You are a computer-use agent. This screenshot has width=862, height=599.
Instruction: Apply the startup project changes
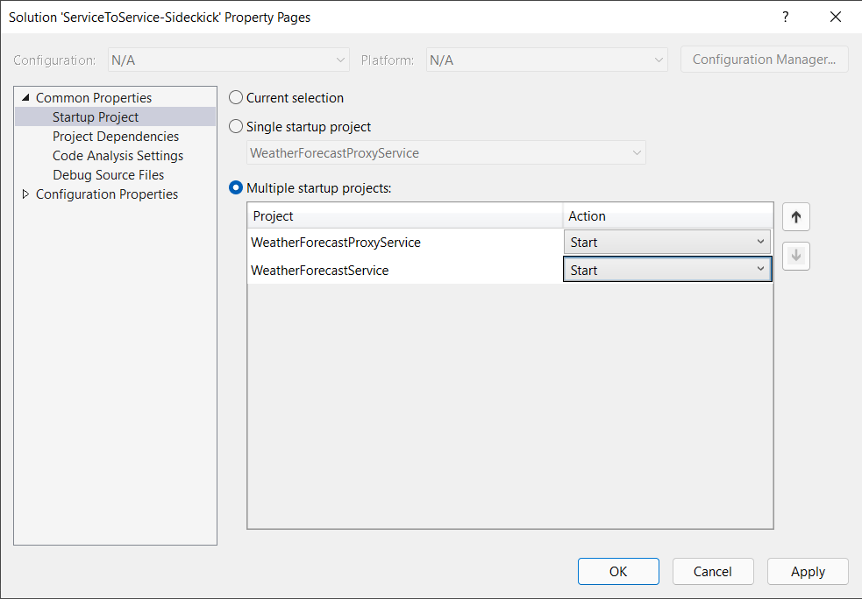(x=808, y=572)
